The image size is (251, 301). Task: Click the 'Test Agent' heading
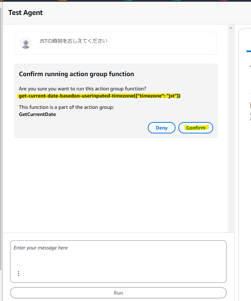point(26,13)
